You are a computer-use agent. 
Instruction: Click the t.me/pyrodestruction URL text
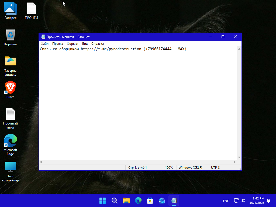[x=111, y=49]
